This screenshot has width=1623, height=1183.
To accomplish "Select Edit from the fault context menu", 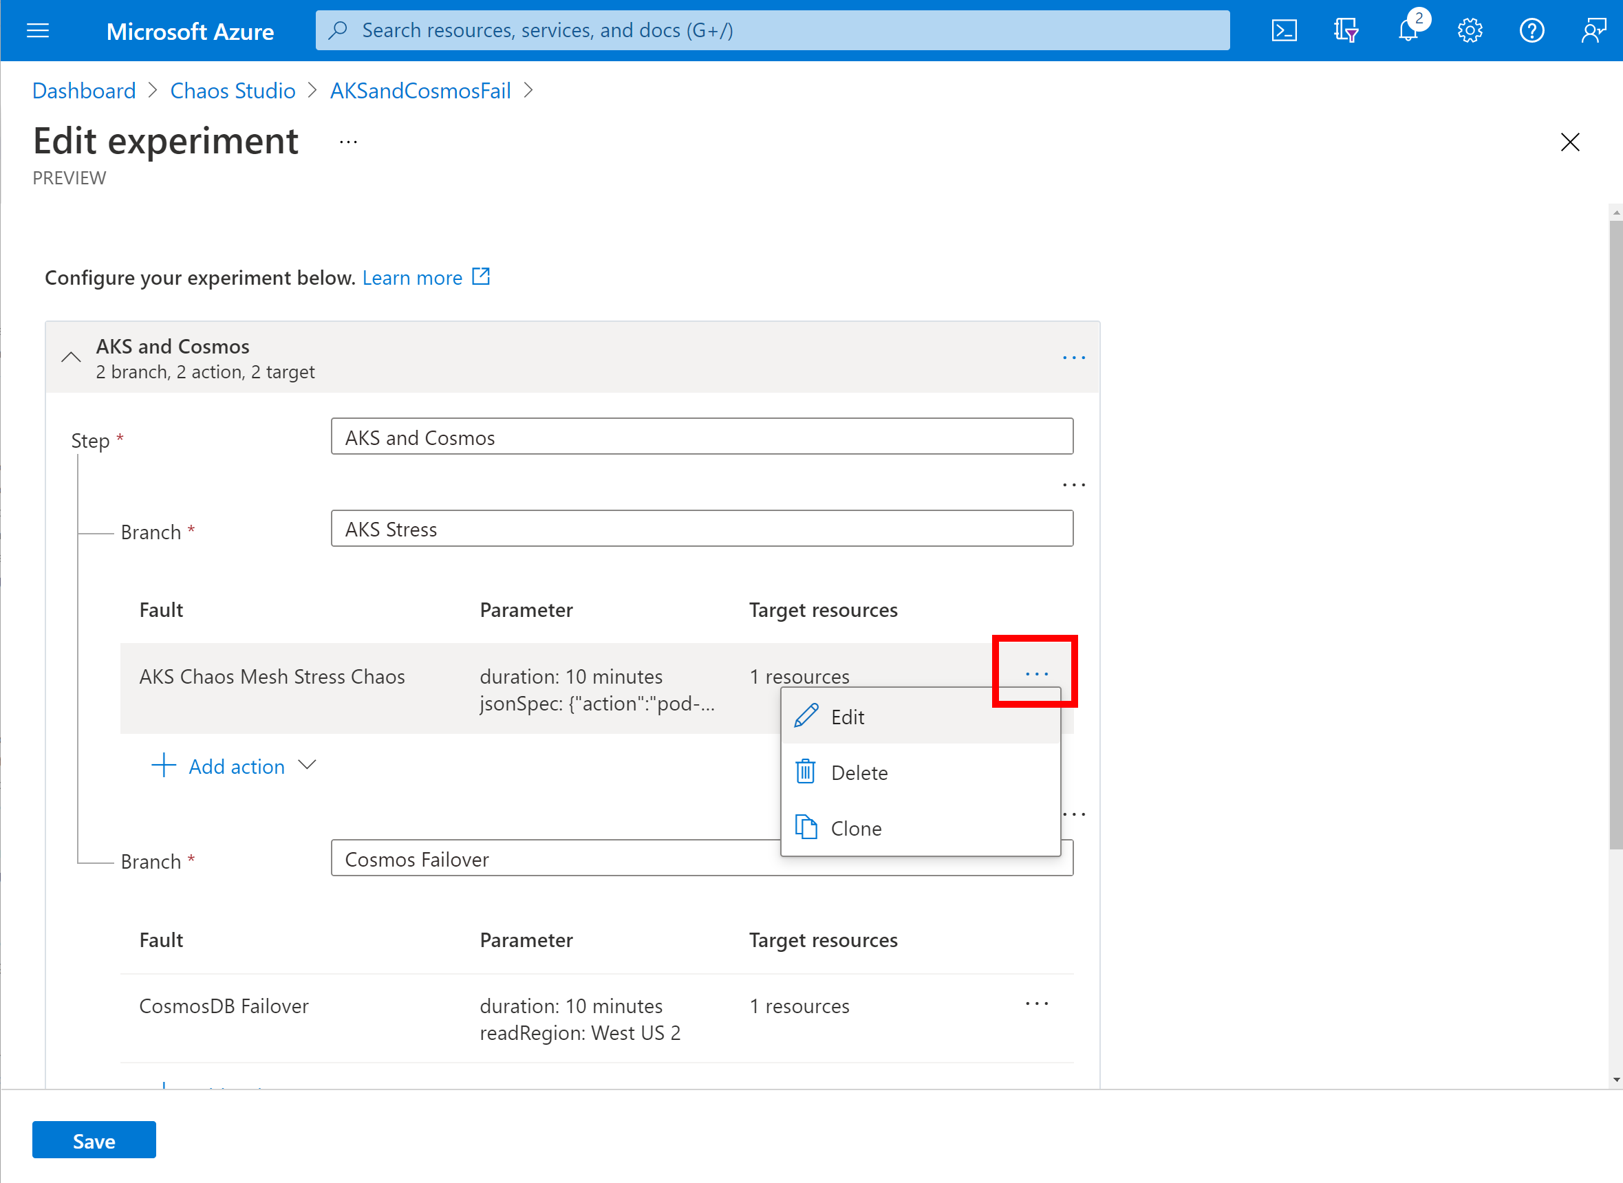I will tap(846, 717).
